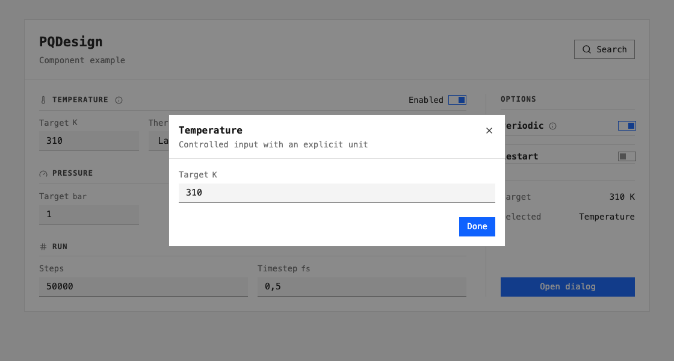Click the Open dialog button
The height and width of the screenshot is (361, 674).
click(x=567, y=286)
